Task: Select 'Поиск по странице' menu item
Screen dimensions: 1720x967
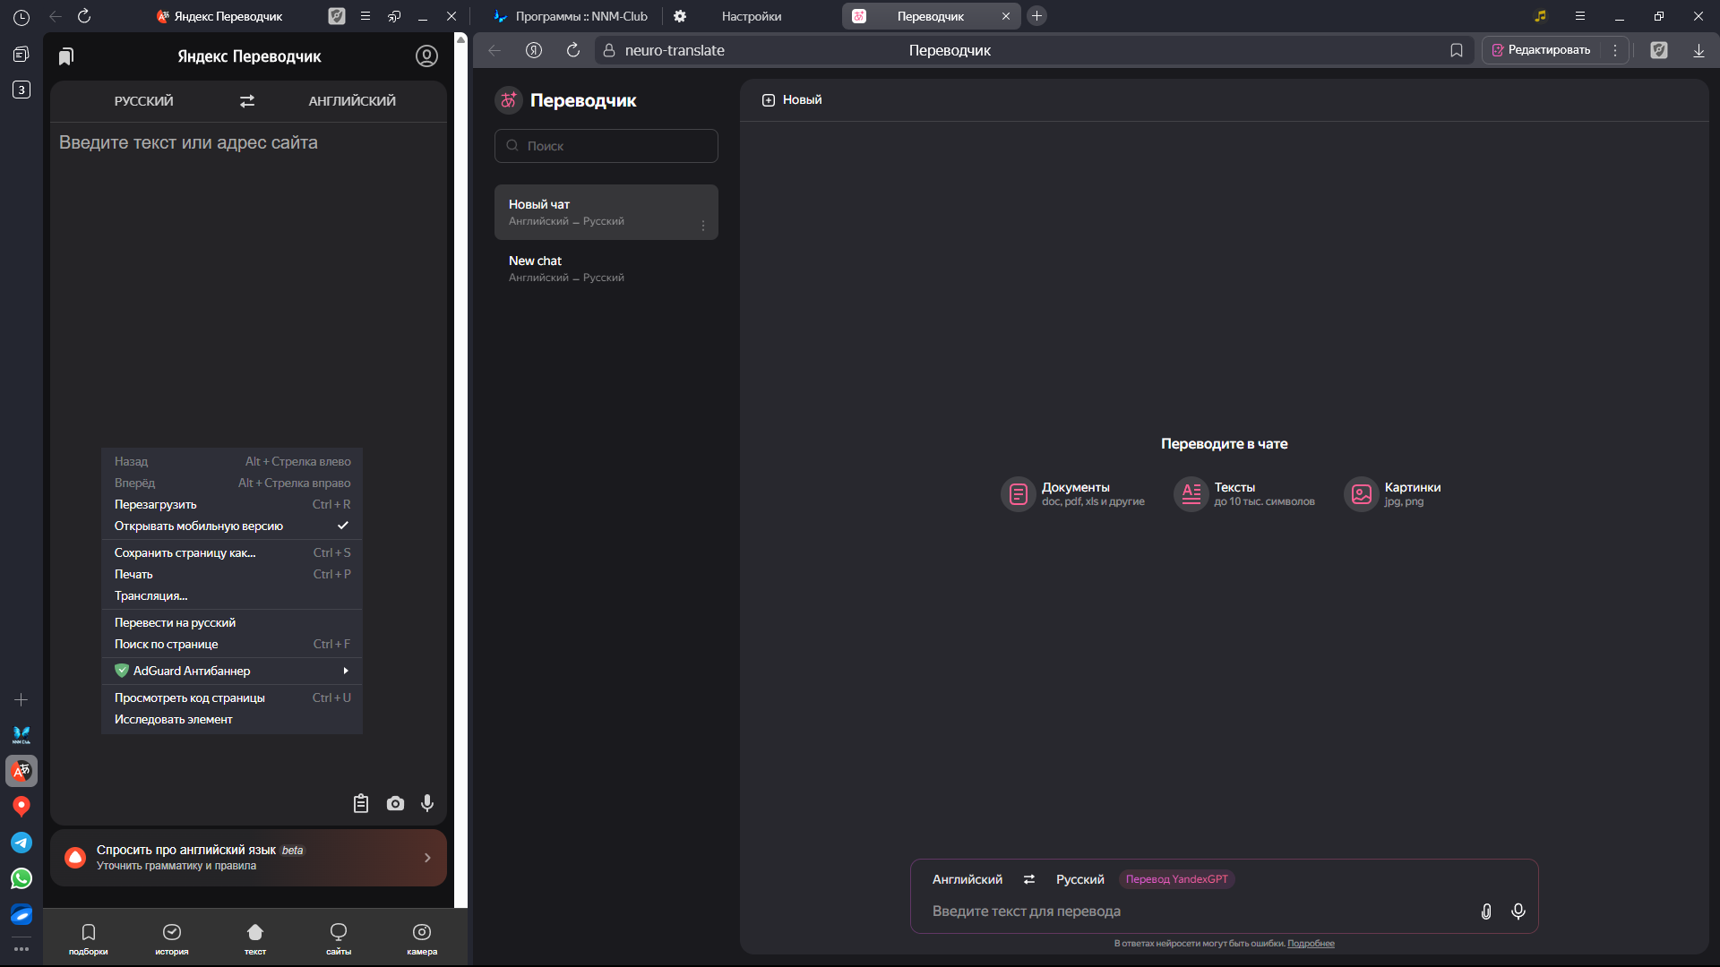Action: [x=232, y=645]
